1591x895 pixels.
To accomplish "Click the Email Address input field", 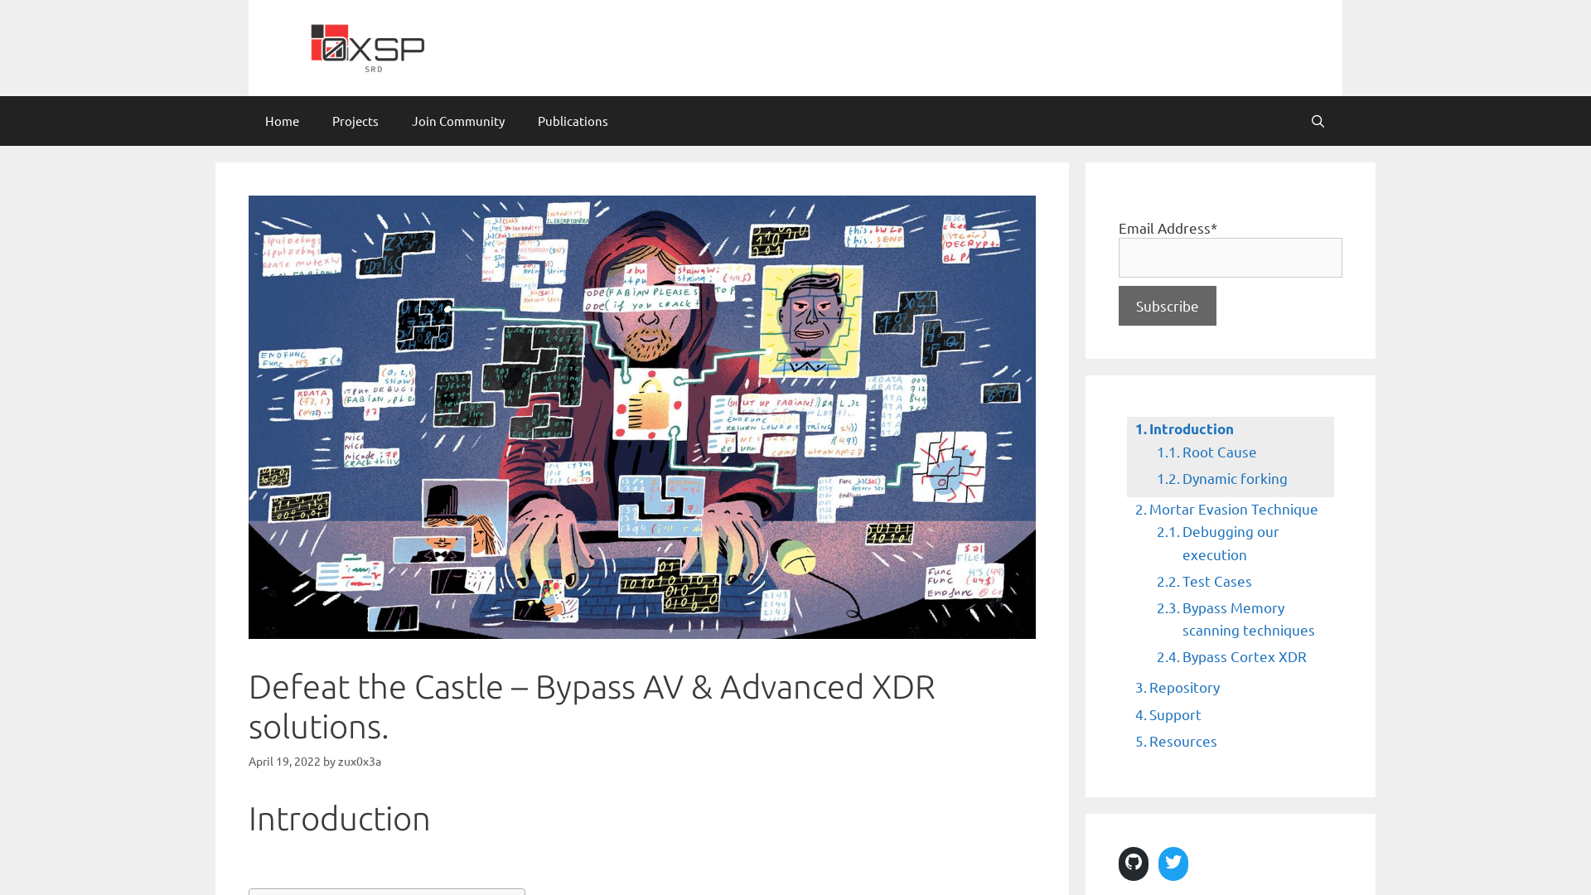I will (x=1231, y=258).
